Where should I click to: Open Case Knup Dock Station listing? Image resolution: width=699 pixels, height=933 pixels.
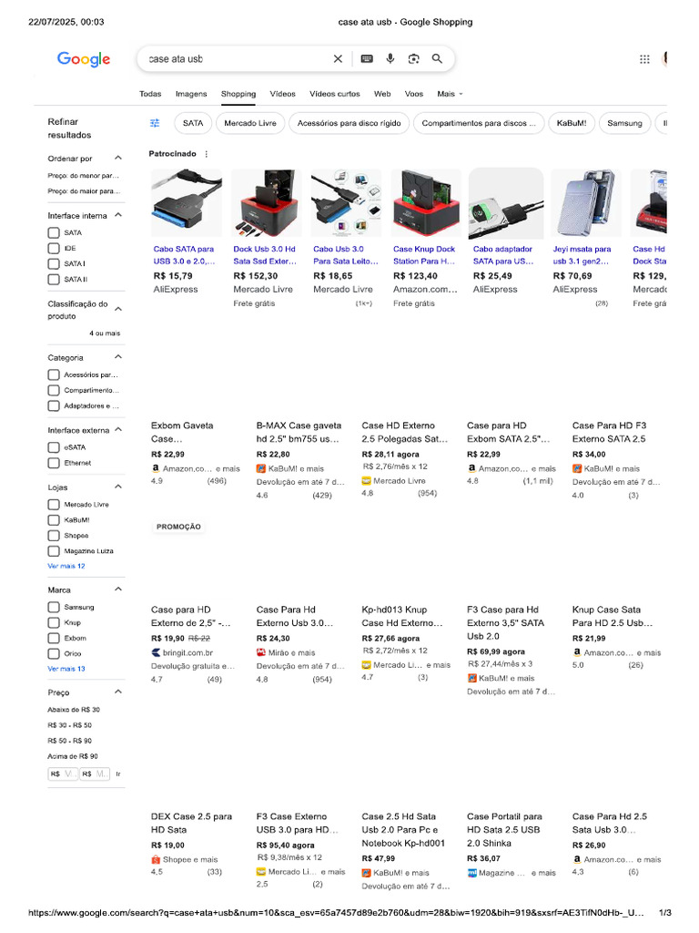424,255
